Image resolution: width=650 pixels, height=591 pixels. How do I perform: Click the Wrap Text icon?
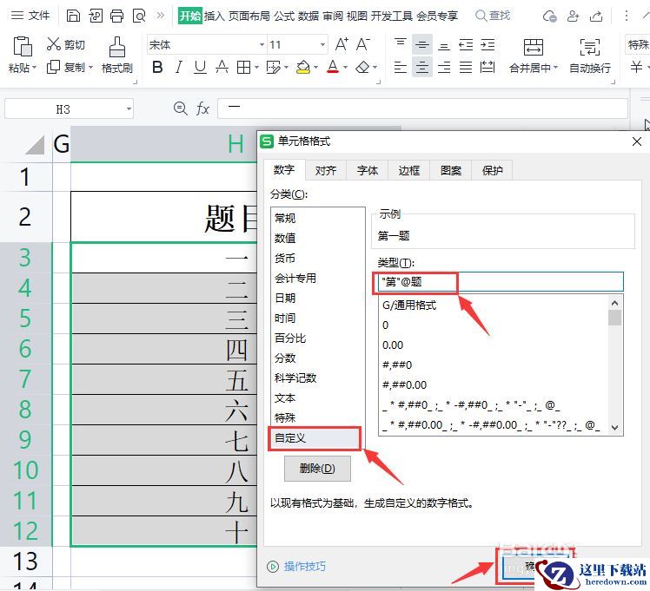(589, 47)
